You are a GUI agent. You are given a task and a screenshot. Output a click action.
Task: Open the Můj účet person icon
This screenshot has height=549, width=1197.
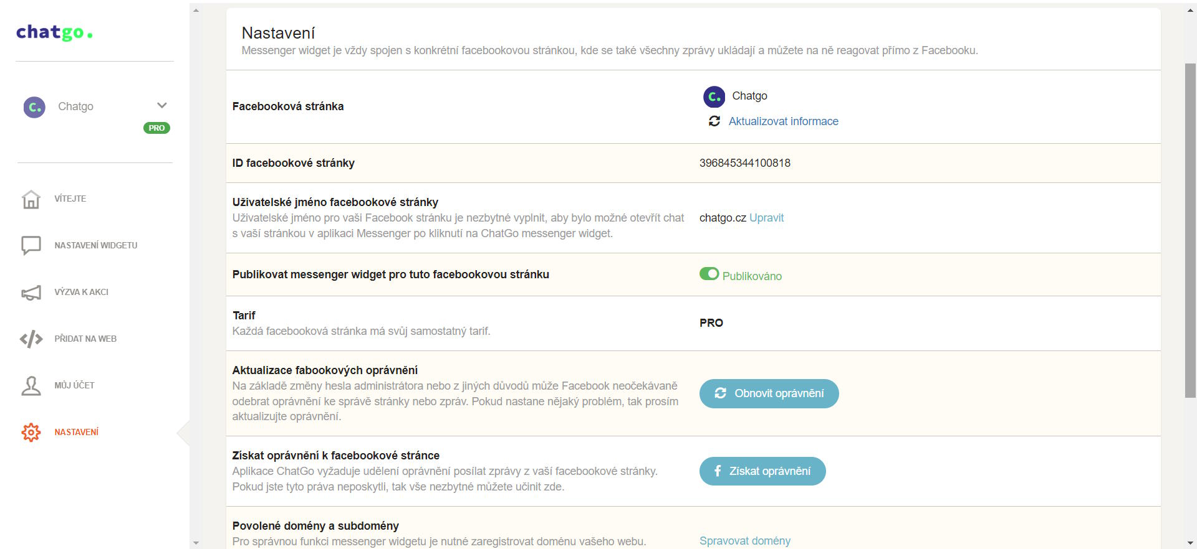click(31, 385)
